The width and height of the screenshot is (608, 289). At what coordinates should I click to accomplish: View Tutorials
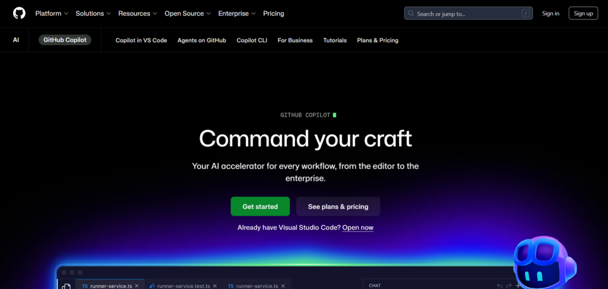(335, 40)
